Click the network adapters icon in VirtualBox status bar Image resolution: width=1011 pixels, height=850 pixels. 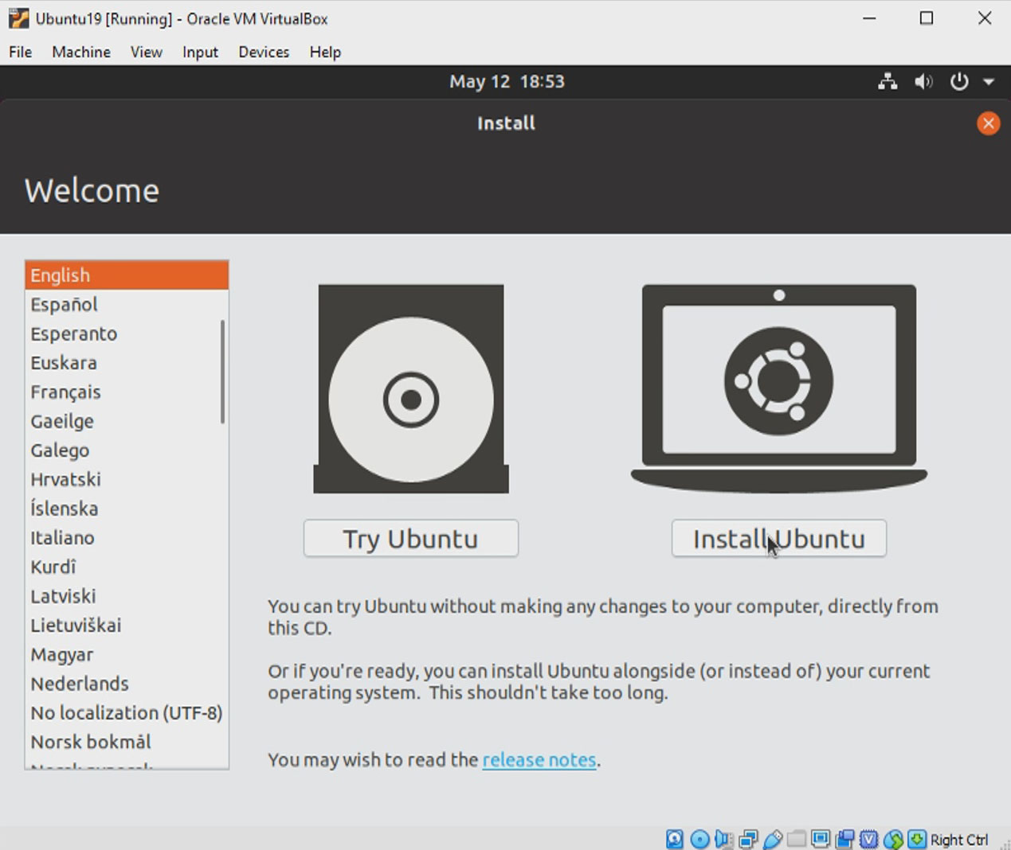point(749,839)
